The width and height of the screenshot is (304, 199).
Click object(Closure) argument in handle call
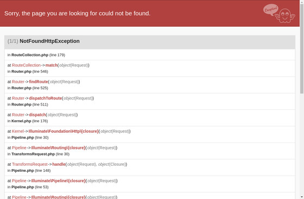pos(112,164)
